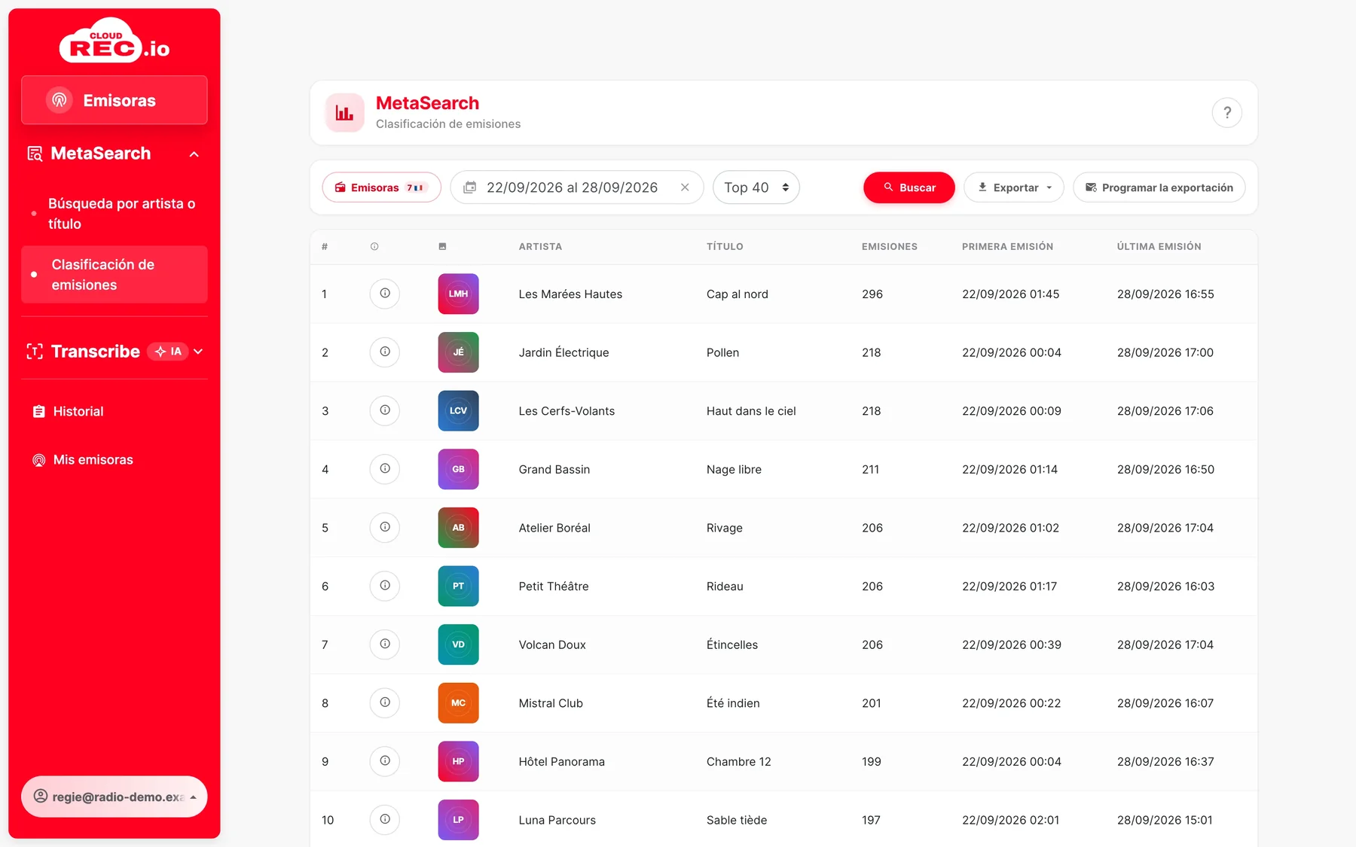Screen dimensions: 1356x847
Task: Open info icon for Grand Bassin
Action: (384, 469)
